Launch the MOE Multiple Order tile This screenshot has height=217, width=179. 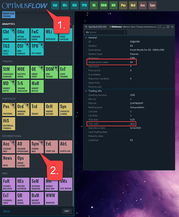23,72
